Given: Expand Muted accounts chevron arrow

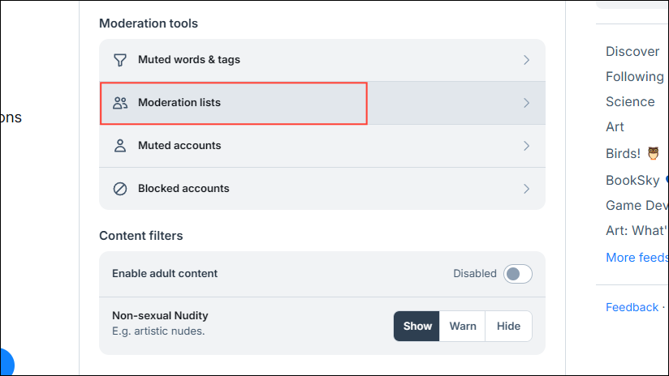Looking at the screenshot, I should click(526, 146).
